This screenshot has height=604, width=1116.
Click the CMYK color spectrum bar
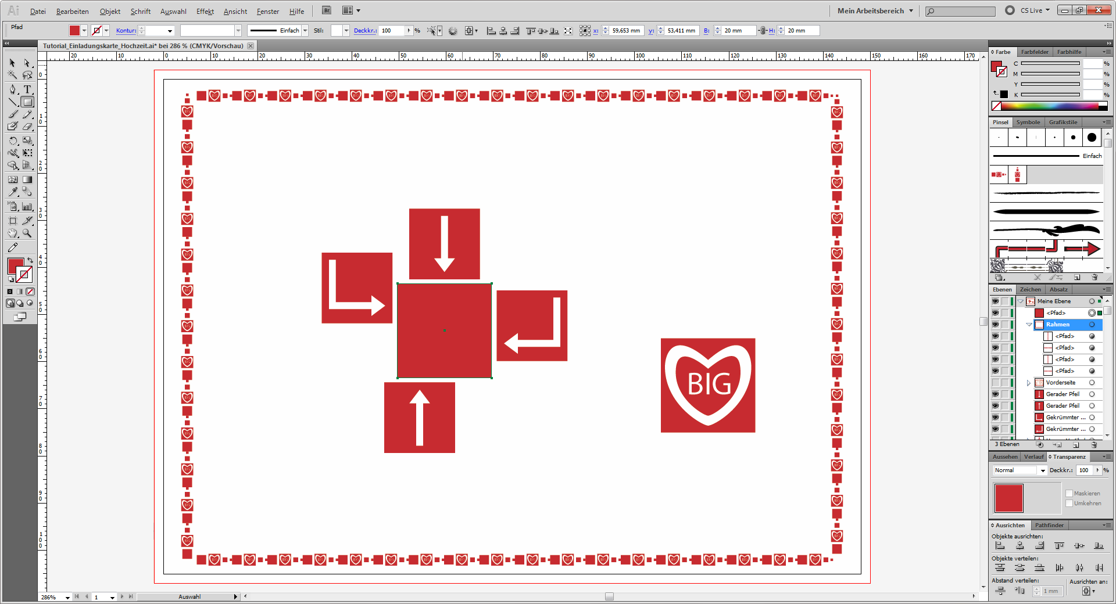click(x=1049, y=106)
